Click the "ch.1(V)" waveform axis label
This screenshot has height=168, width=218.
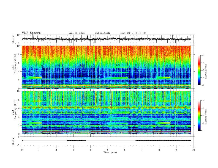(x=13, y=39)
